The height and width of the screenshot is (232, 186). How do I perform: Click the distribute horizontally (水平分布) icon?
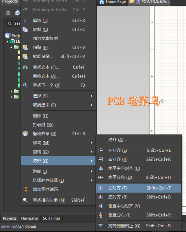(101, 177)
